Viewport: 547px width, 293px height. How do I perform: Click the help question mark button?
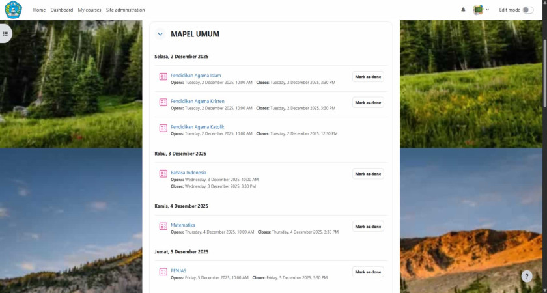pyautogui.click(x=527, y=276)
